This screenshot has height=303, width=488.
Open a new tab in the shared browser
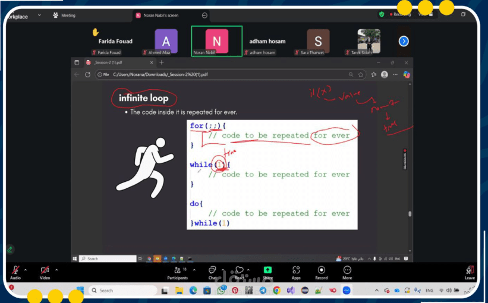click(x=162, y=62)
